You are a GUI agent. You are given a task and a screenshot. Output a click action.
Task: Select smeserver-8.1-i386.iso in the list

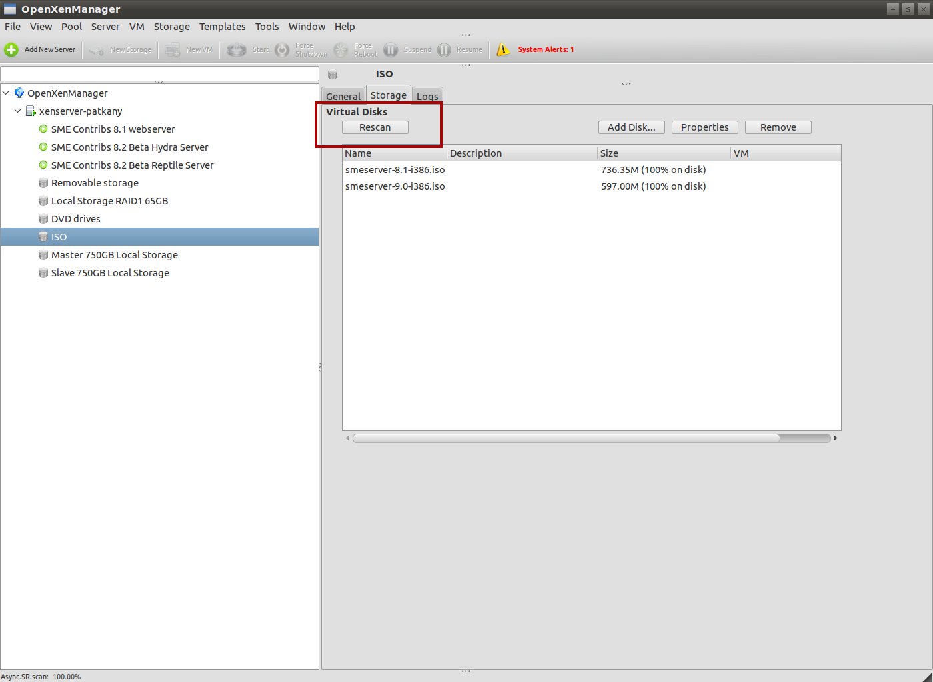395,170
